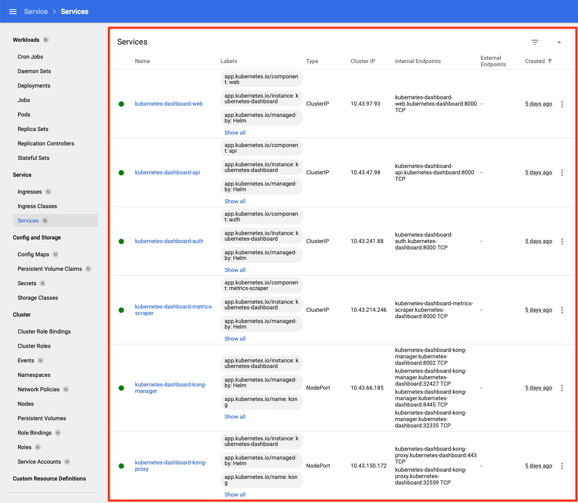Screen dimensions: 578x503
Task: Click green status dot of kubernetes-dashboard-web
Action: pyautogui.click(x=121, y=104)
